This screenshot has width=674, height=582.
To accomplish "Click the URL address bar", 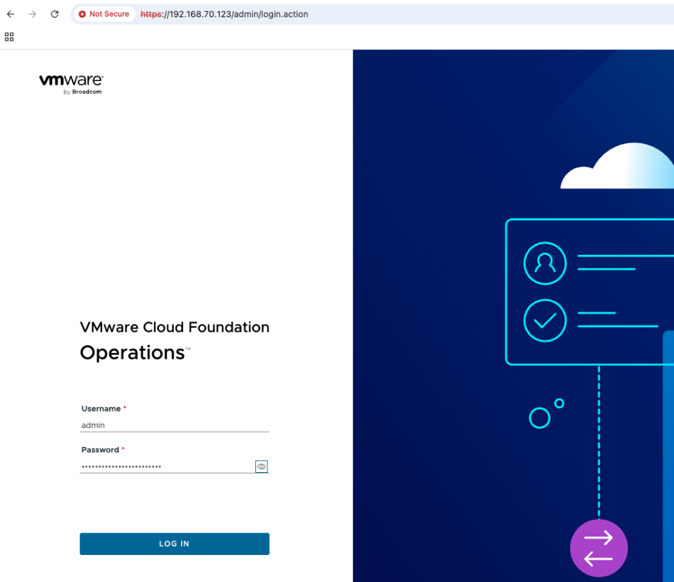I will [395, 14].
